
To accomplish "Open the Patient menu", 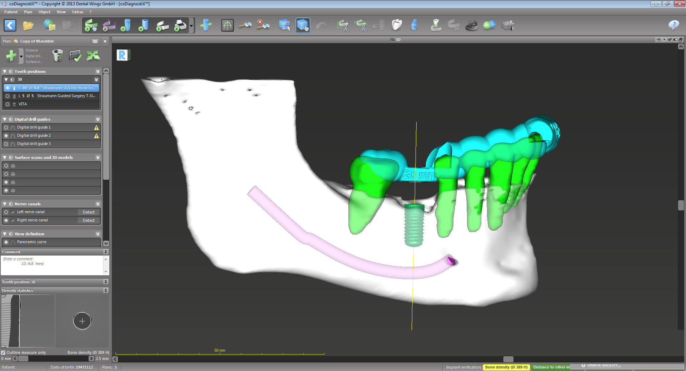I will click(11, 12).
